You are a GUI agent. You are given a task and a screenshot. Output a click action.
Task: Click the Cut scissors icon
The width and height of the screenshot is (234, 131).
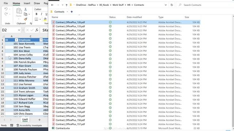pos(26,9)
